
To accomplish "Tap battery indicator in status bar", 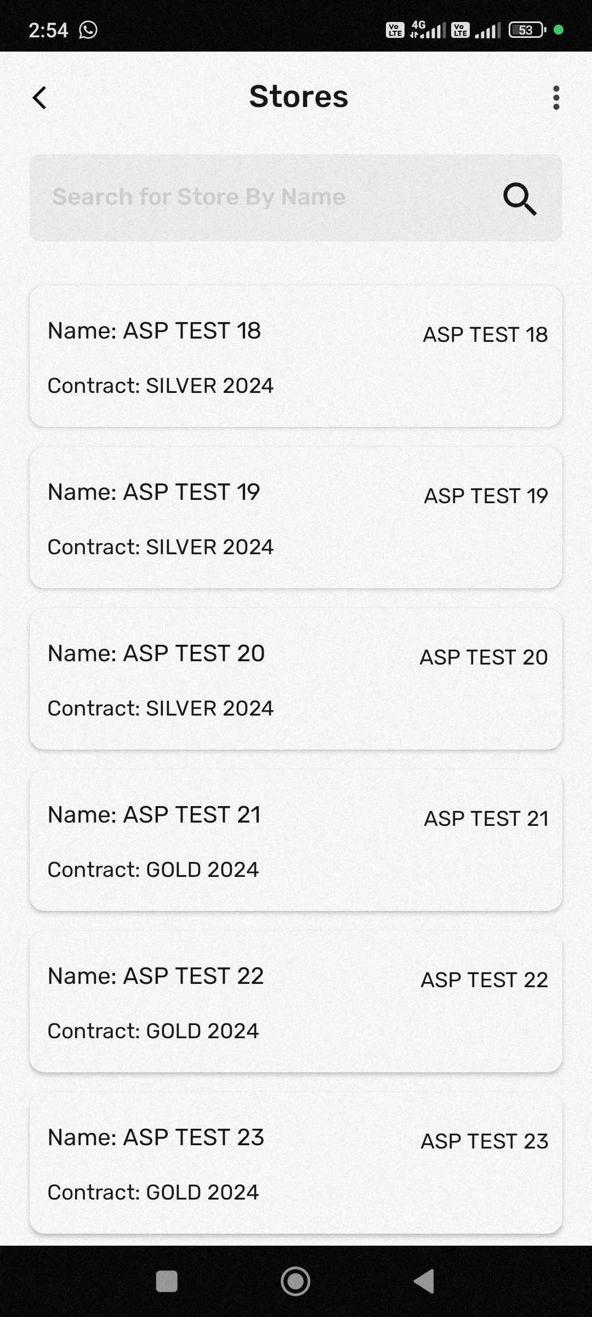I will (527, 30).
